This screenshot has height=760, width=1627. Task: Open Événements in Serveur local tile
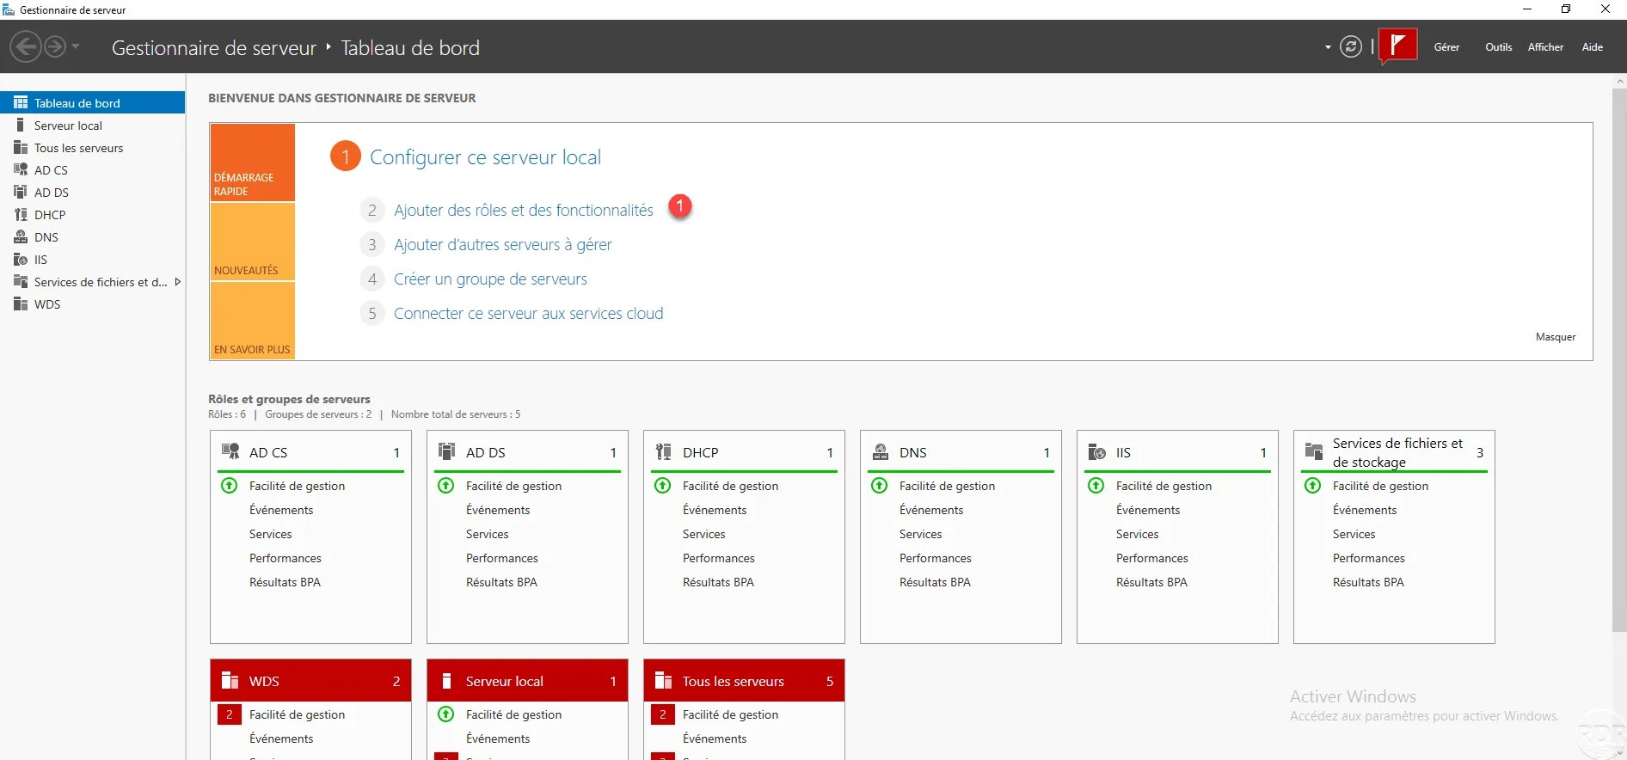tap(498, 739)
